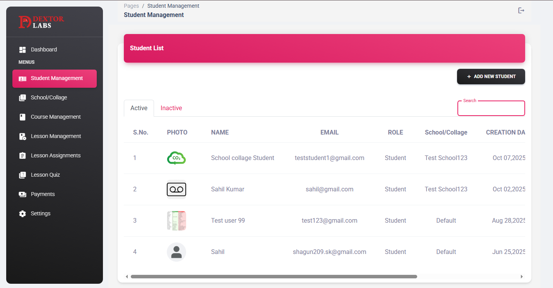553x288 pixels.
Task: Open Lesson Quiz using its icon
Action: [22, 175]
